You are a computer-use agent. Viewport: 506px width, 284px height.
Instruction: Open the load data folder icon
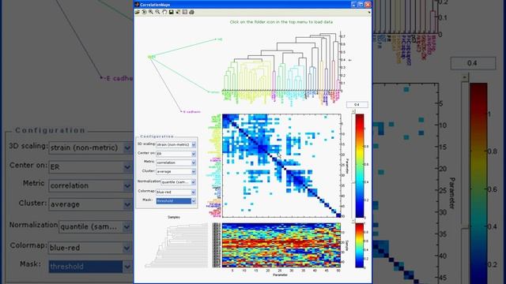[x=137, y=13]
